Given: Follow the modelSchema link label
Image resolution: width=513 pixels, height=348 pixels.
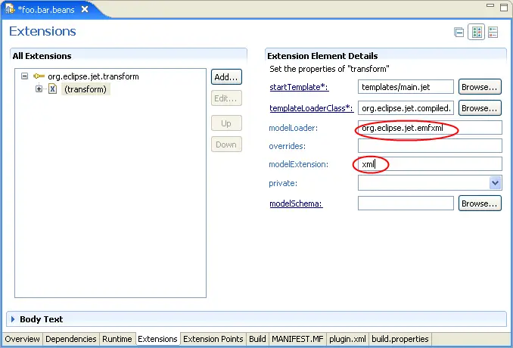Looking at the screenshot, I should [x=296, y=204].
